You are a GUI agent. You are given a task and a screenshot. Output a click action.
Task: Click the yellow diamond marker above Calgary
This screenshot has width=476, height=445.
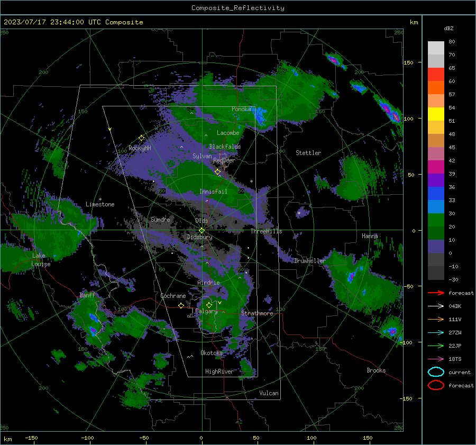click(x=209, y=305)
